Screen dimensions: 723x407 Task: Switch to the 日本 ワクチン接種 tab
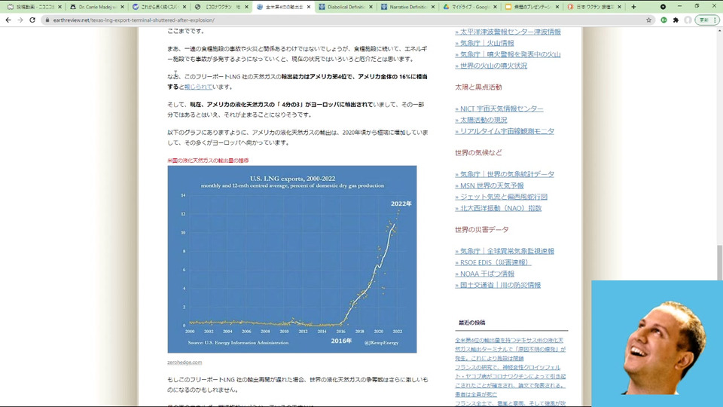click(x=594, y=7)
